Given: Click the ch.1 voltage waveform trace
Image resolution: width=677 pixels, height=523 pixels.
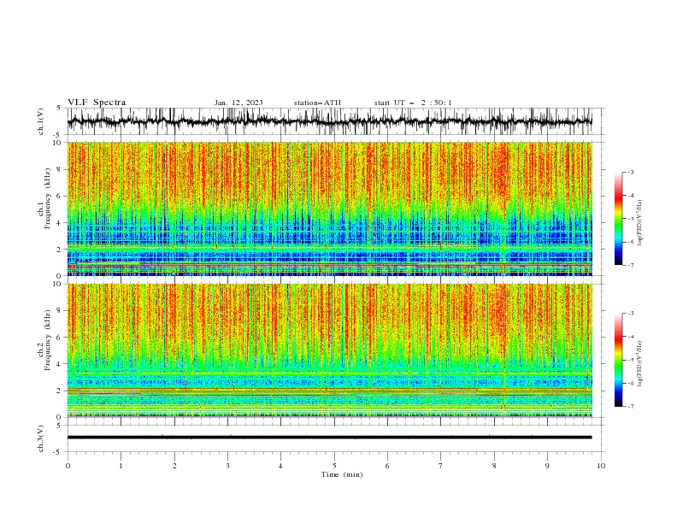Looking at the screenshot, I should [x=329, y=121].
